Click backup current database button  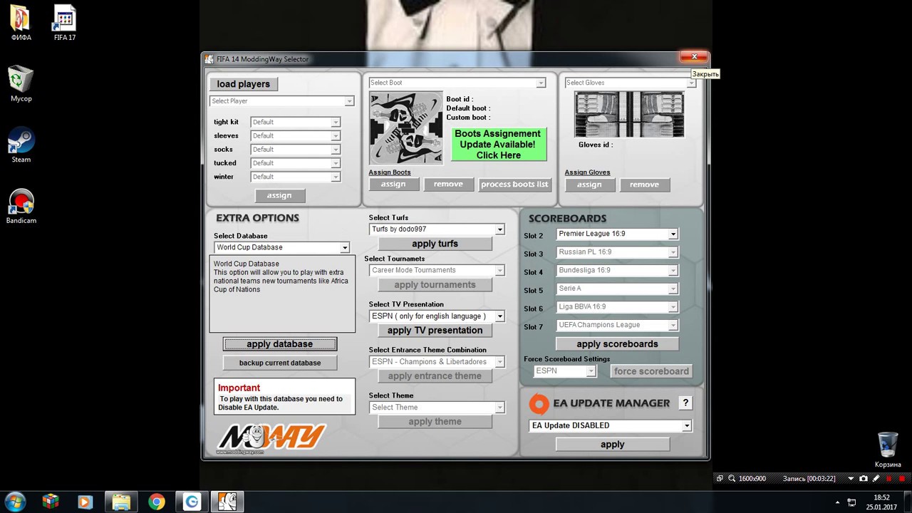pyautogui.click(x=279, y=363)
